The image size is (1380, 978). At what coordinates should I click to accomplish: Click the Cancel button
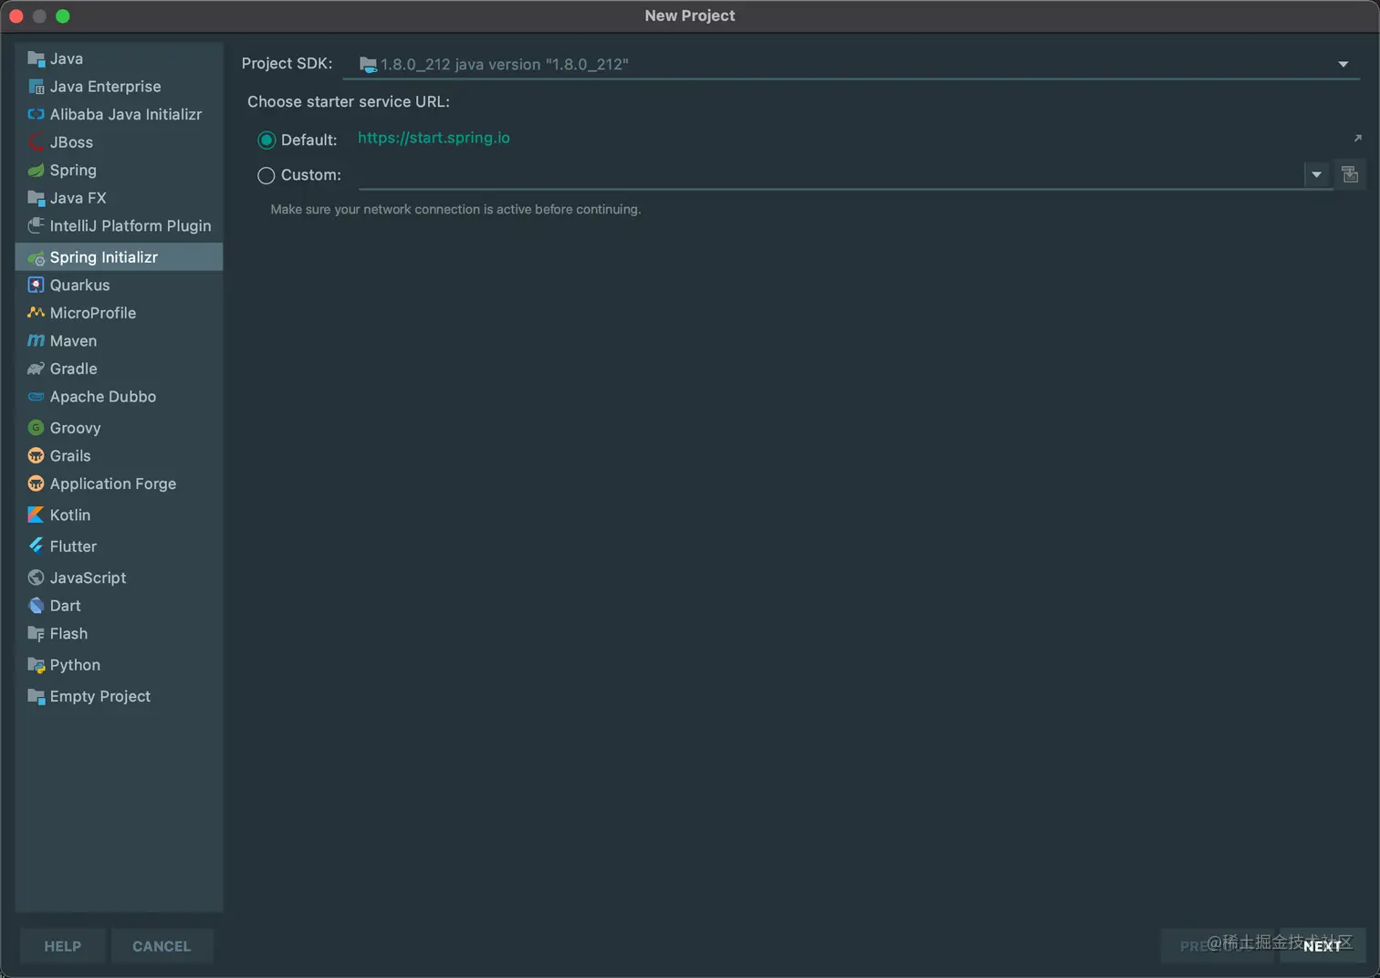pos(162,946)
